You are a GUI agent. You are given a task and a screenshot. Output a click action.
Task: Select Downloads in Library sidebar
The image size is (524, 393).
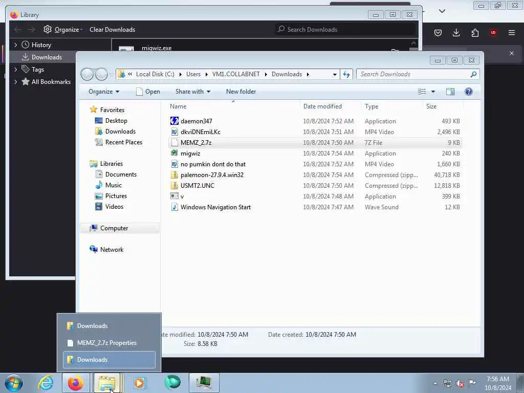(x=42, y=57)
